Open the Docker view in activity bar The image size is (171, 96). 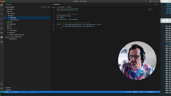click(x=2, y=33)
